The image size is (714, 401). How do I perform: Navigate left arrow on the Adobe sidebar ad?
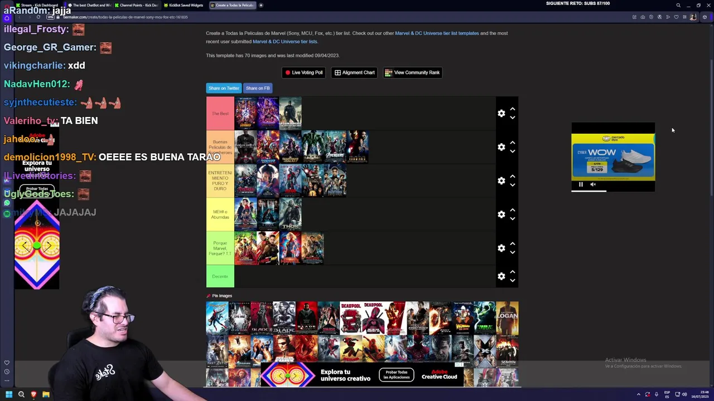click(25, 246)
